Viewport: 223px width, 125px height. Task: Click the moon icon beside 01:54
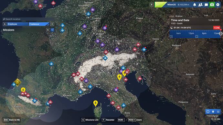[x=172, y=28]
